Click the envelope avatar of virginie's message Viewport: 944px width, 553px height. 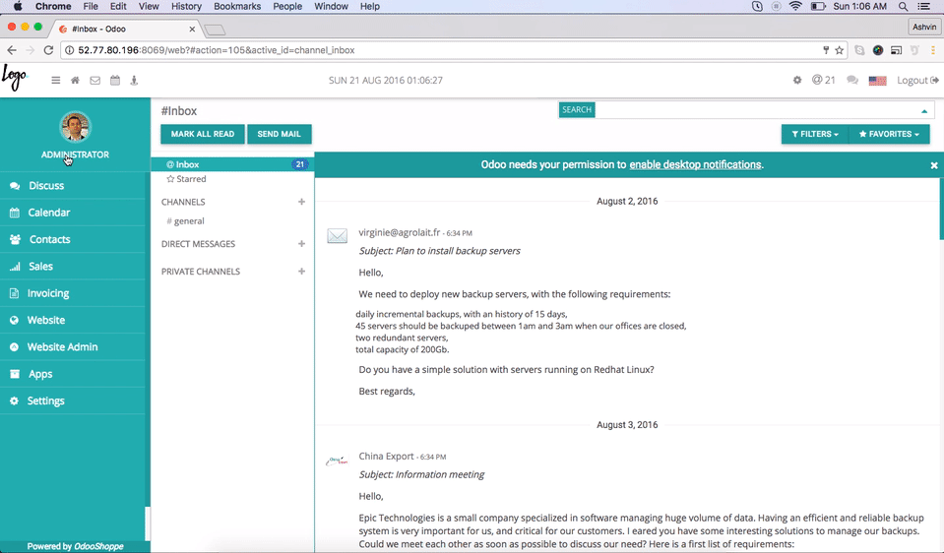tap(337, 236)
